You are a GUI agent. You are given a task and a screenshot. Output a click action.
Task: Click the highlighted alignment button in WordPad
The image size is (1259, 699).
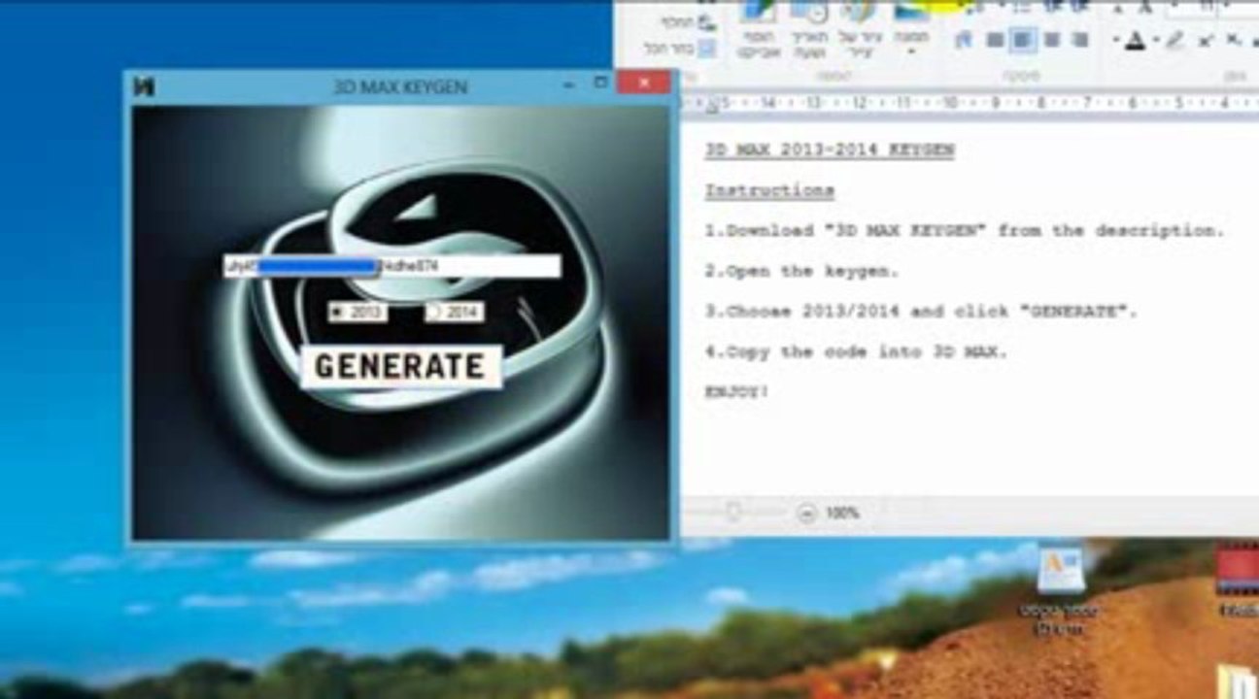(1021, 40)
